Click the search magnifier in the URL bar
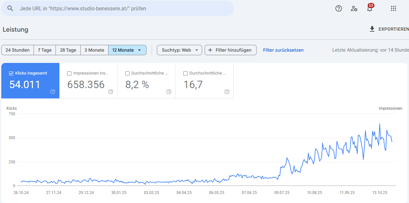The width and height of the screenshot is (409, 203). coord(10,8)
